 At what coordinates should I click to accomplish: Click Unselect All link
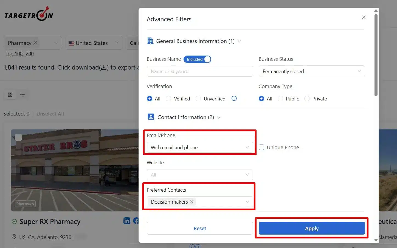pos(50,114)
